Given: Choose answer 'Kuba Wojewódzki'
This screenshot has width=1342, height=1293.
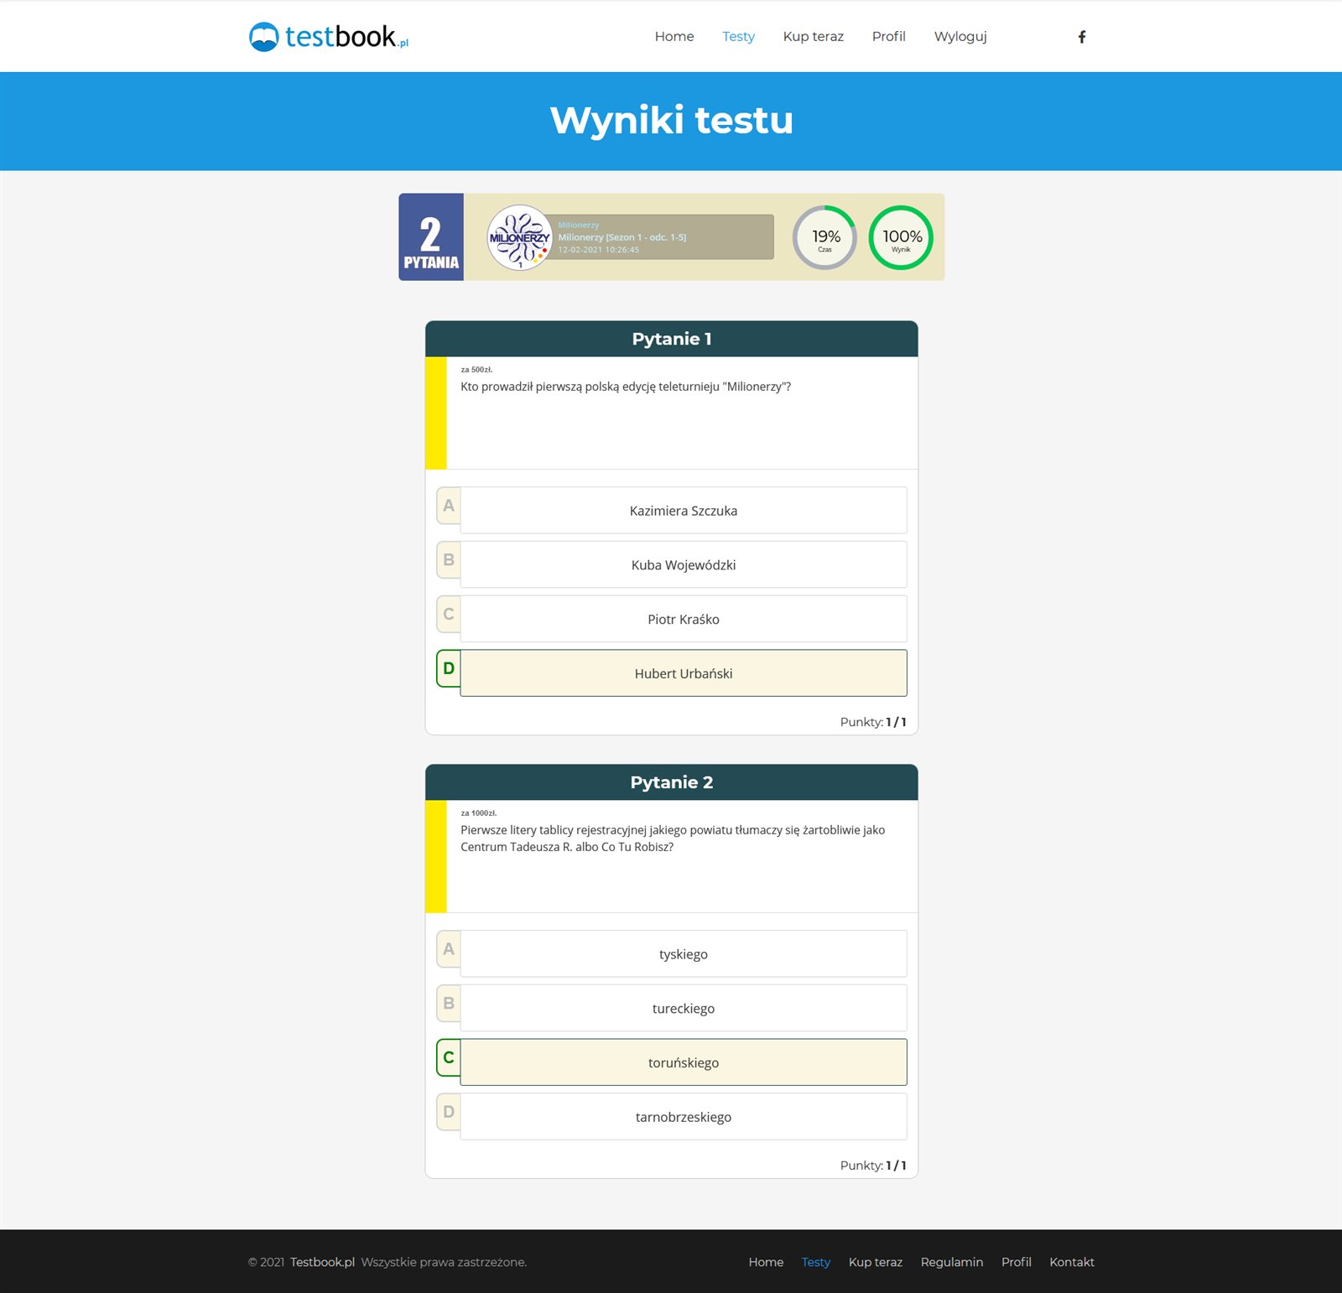Looking at the screenshot, I should click(x=683, y=565).
